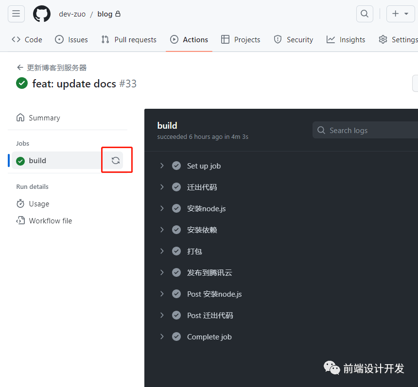This screenshot has width=418, height=387.
Task: Click the 安装依赖 step label
Action: [x=202, y=230]
